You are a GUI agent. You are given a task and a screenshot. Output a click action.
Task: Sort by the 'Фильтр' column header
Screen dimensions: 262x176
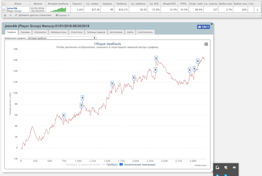(x=38, y=4)
